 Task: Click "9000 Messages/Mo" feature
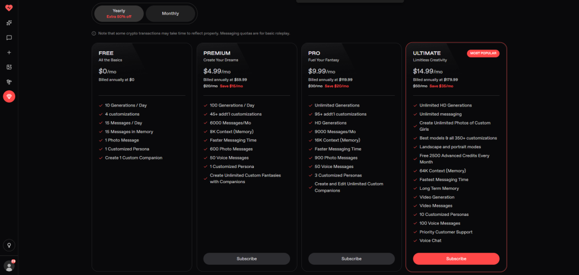click(x=335, y=131)
